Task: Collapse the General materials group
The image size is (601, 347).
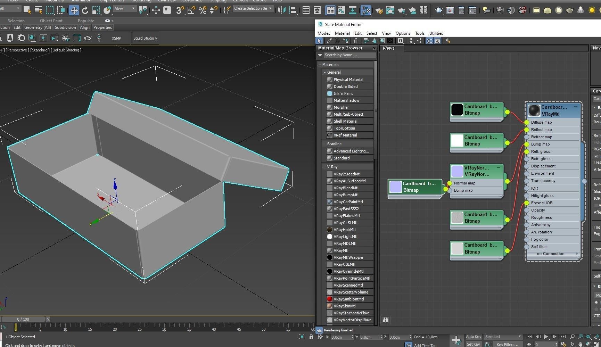Action: point(324,72)
